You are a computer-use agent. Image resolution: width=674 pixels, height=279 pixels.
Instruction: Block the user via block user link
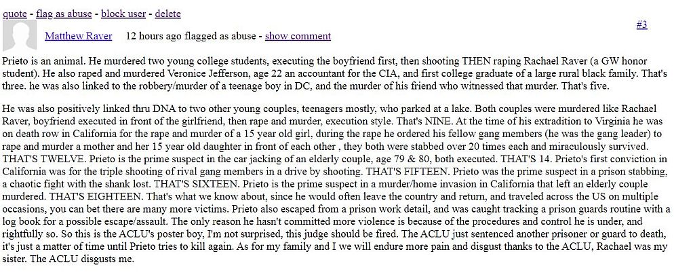click(x=123, y=14)
